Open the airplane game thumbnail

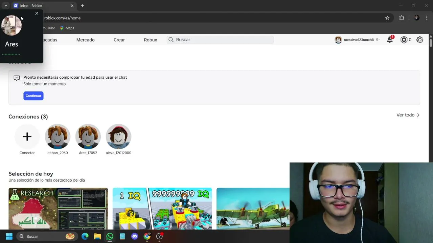point(253,209)
